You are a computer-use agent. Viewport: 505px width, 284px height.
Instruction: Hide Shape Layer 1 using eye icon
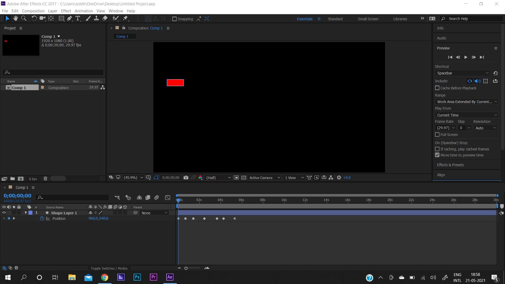[x=4, y=213]
